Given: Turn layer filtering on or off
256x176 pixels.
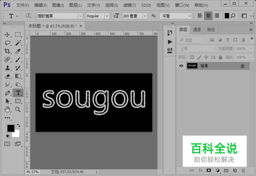Looking at the screenshot, I should (252, 39).
